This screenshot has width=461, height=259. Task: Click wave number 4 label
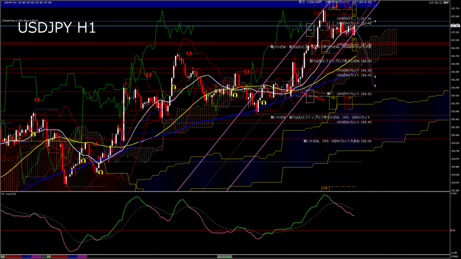375,77
